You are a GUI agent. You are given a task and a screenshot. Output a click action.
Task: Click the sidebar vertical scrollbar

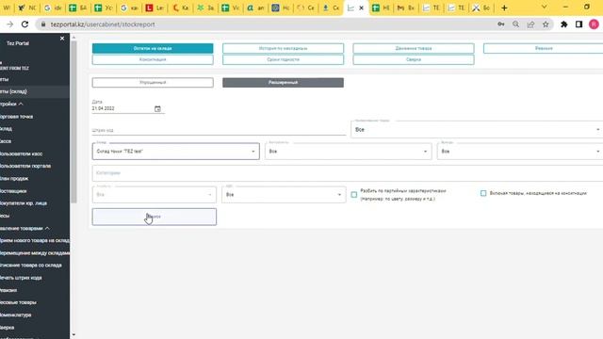[x=73, y=122]
